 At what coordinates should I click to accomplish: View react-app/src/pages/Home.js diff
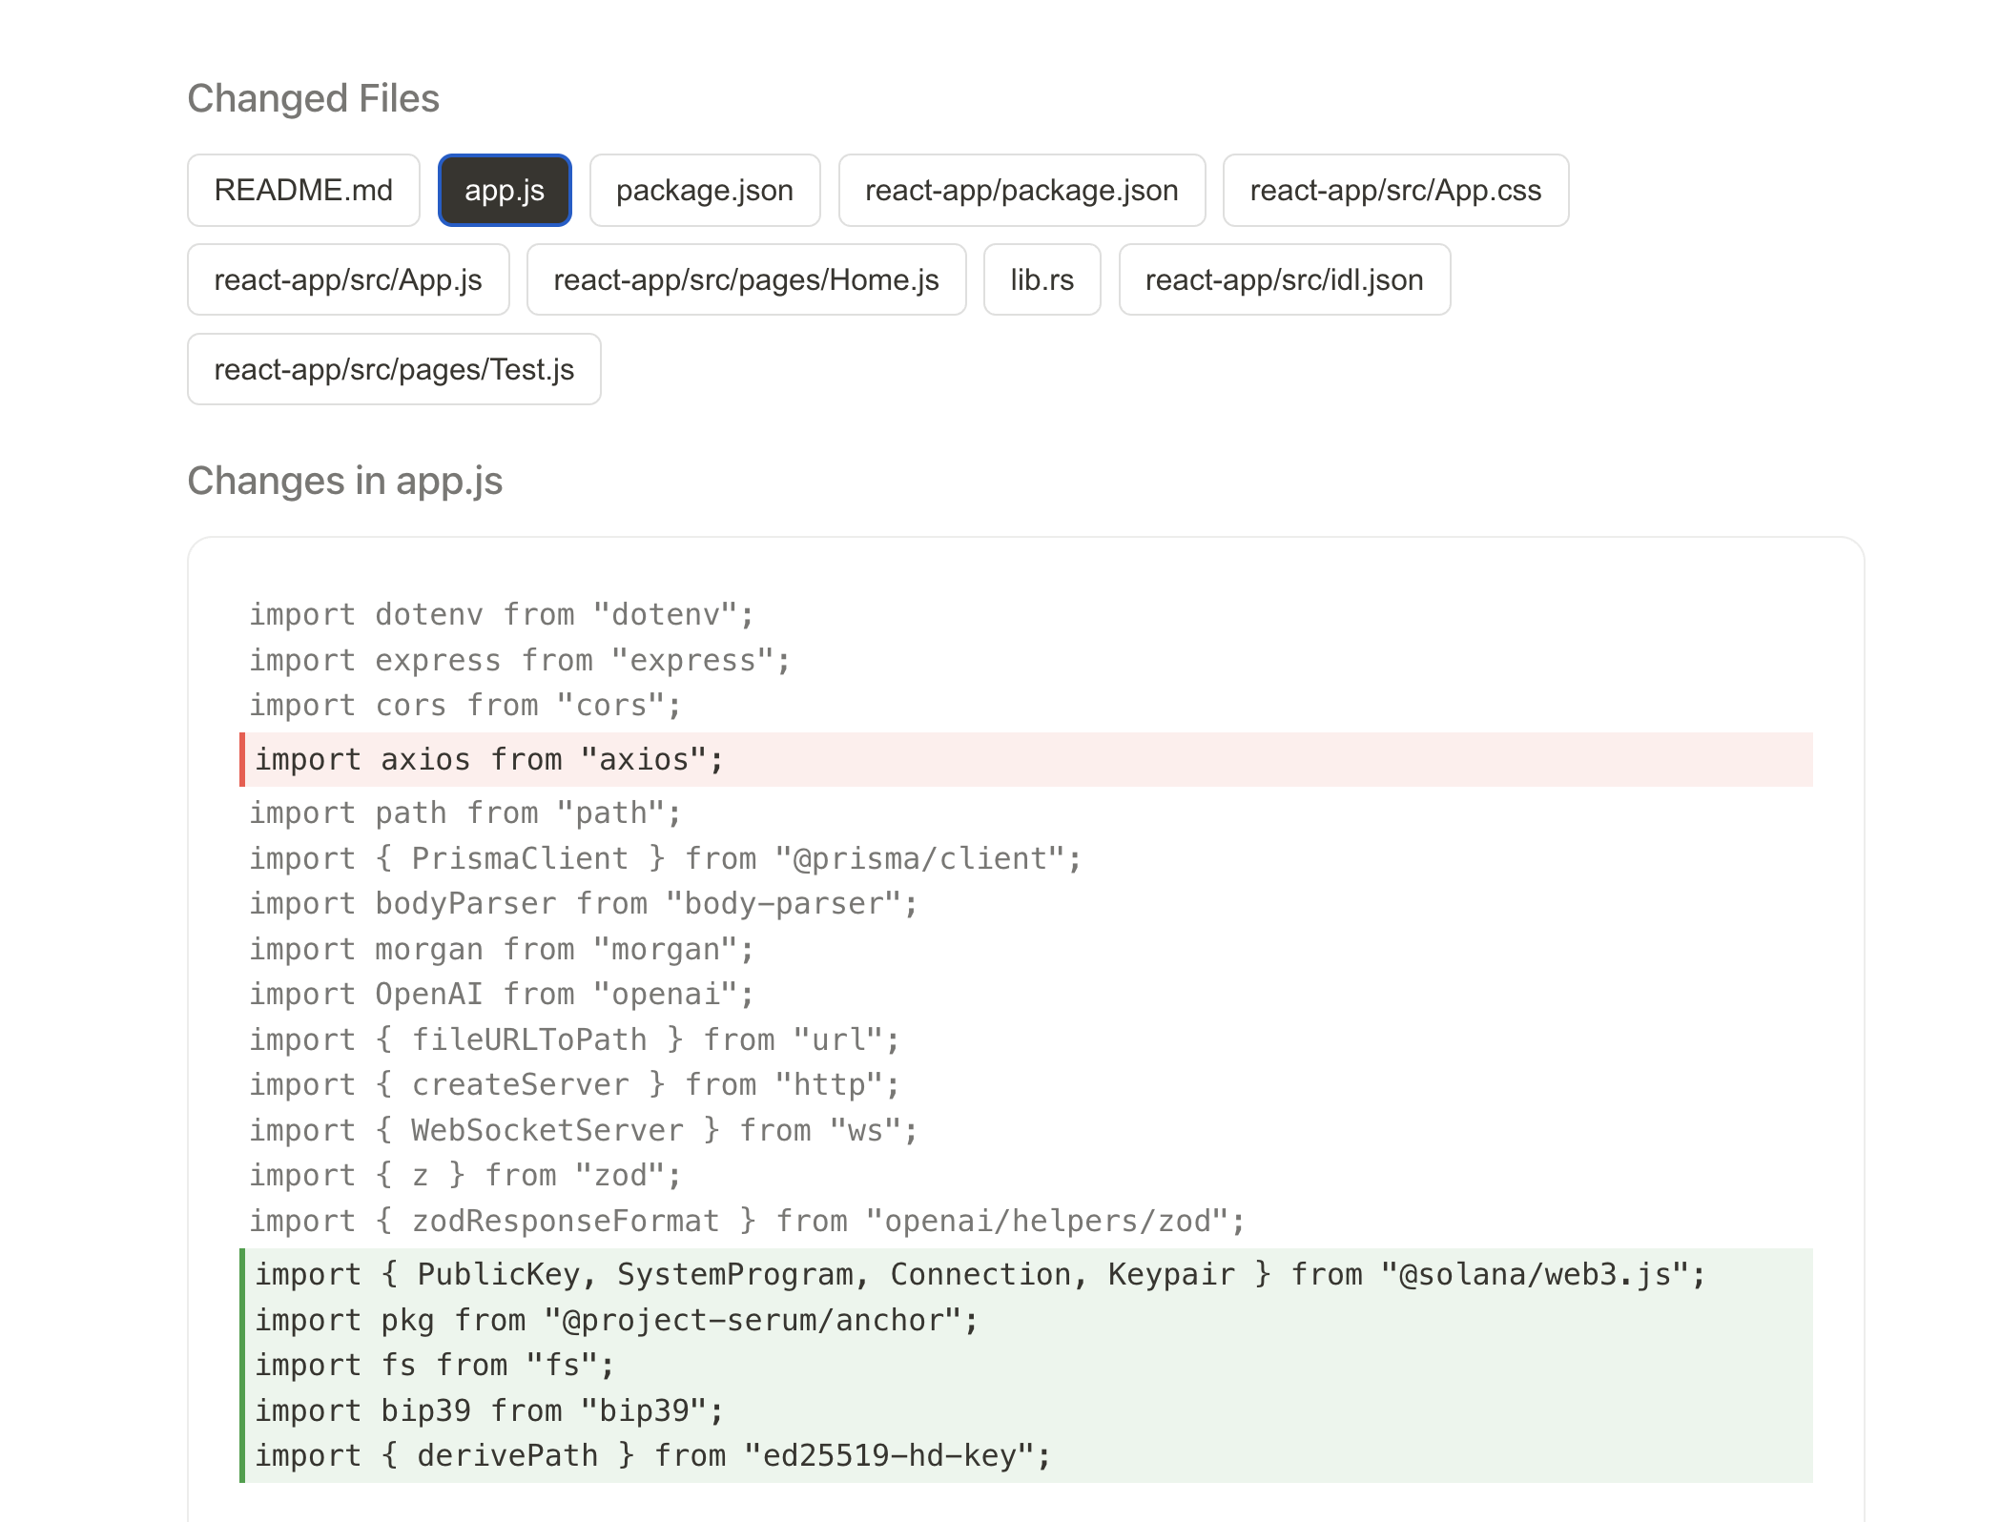point(745,279)
